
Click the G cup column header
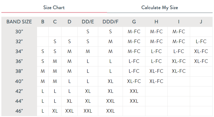pyautogui.click(x=134, y=22)
